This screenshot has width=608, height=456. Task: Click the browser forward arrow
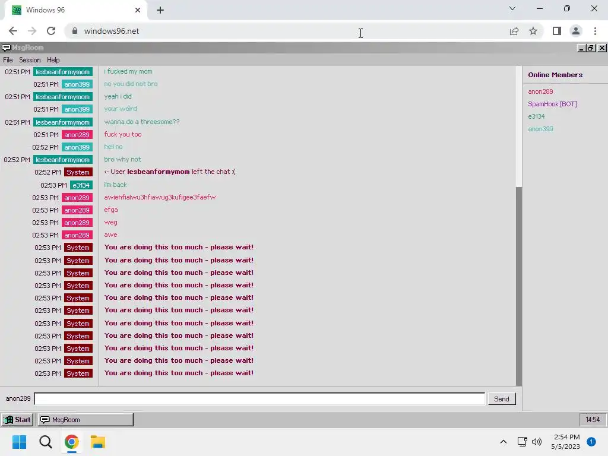point(32,31)
